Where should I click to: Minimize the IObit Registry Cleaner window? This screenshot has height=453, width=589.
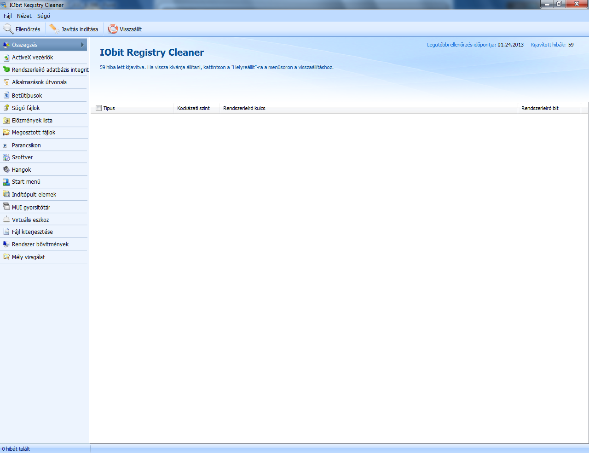(x=547, y=4)
